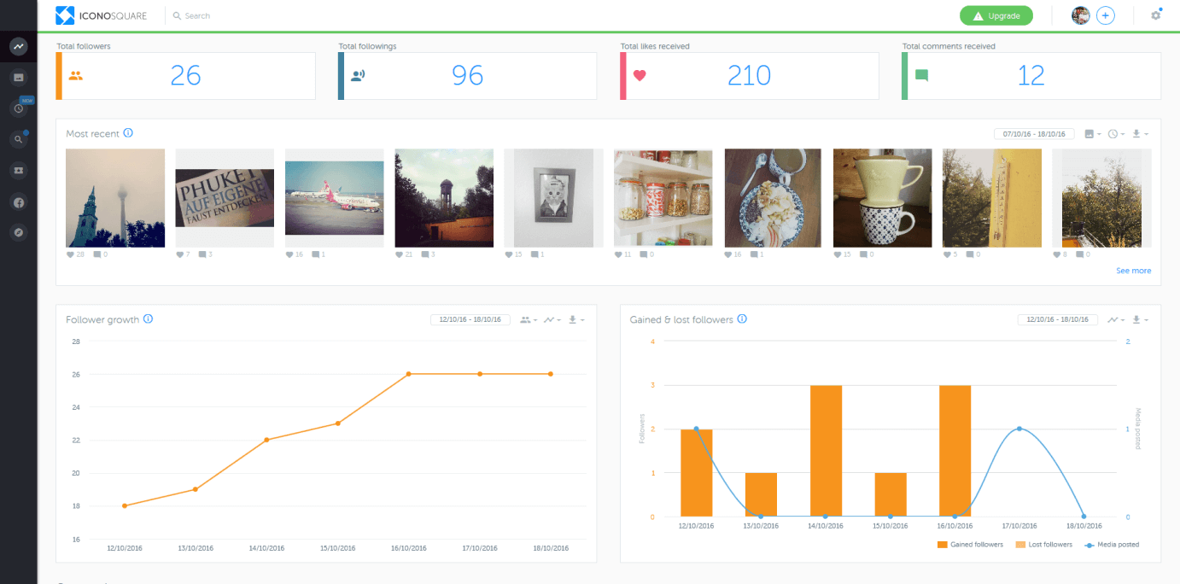This screenshot has height=584, width=1180.
Task: Click the comment icon under the water tower photo
Action: click(x=425, y=254)
